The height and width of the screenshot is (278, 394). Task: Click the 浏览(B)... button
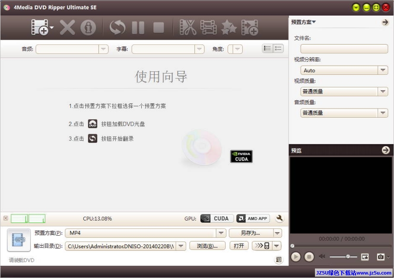(x=207, y=246)
